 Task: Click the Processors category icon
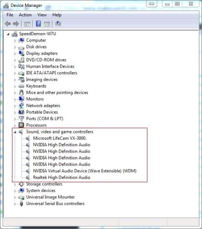click(21, 125)
